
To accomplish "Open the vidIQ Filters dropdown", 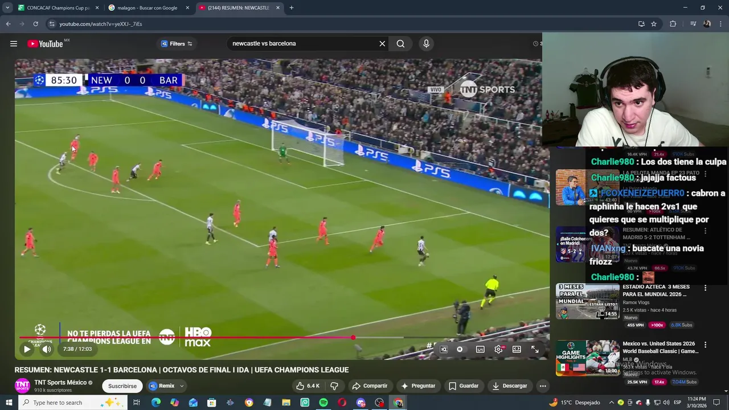I will click(x=177, y=43).
